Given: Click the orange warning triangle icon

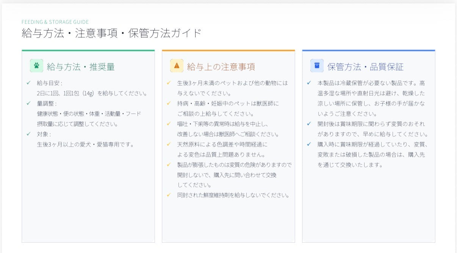Looking at the screenshot, I should [x=177, y=66].
